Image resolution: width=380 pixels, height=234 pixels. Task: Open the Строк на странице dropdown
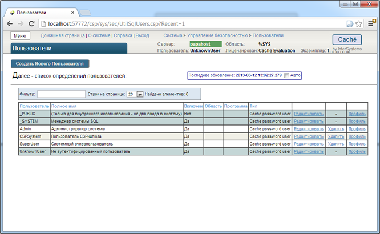coord(135,94)
